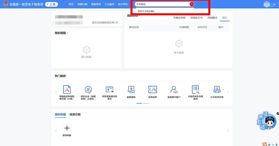This screenshot has width=279, height=146.
Task: Open 财务报表报送及更正 icon
Action: (x=109, y=90)
